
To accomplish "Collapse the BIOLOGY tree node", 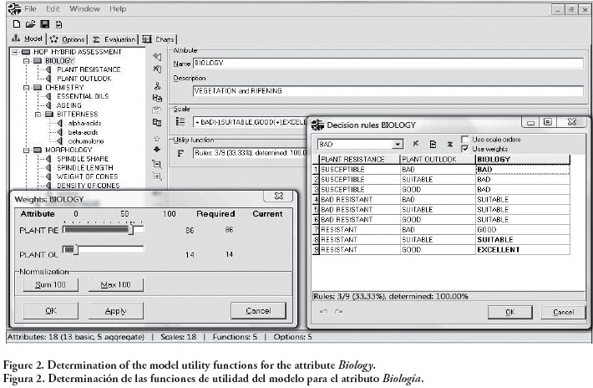I will tap(27, 61).
